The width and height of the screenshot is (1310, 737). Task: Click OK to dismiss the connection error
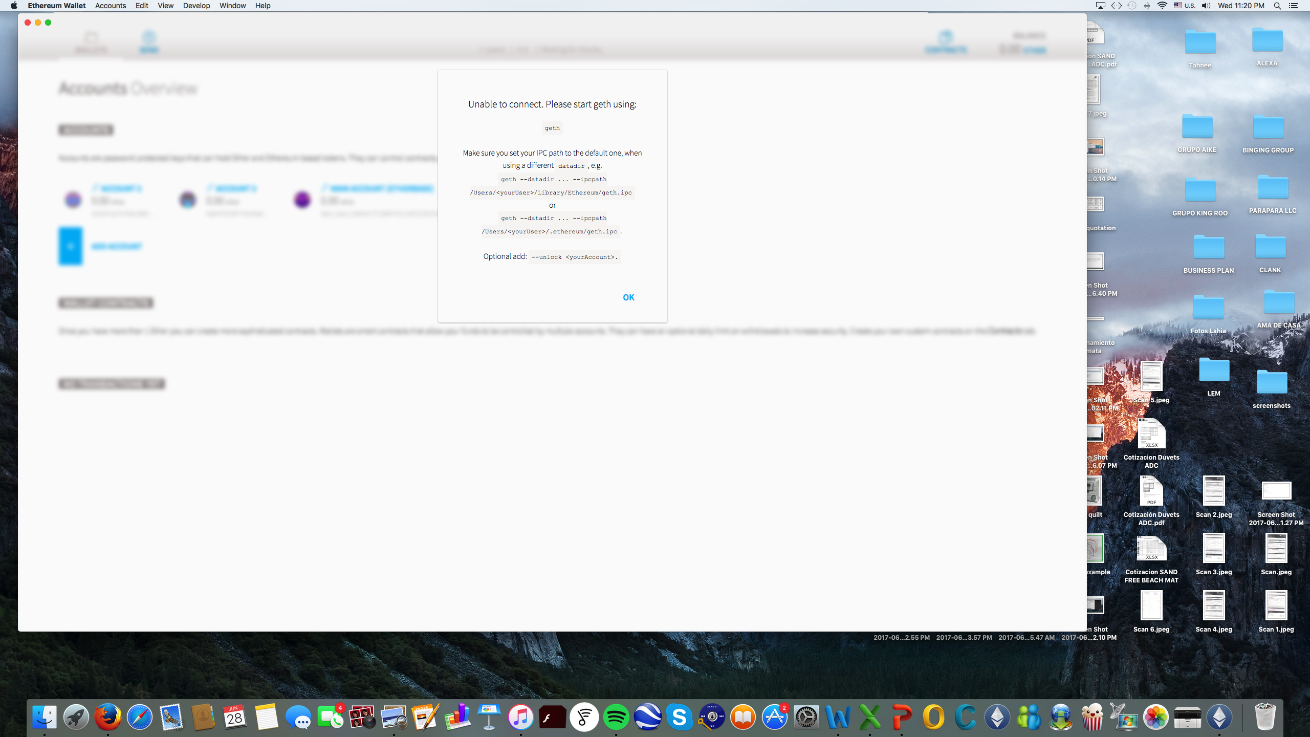pyautogui.click(x=628, y=297)
